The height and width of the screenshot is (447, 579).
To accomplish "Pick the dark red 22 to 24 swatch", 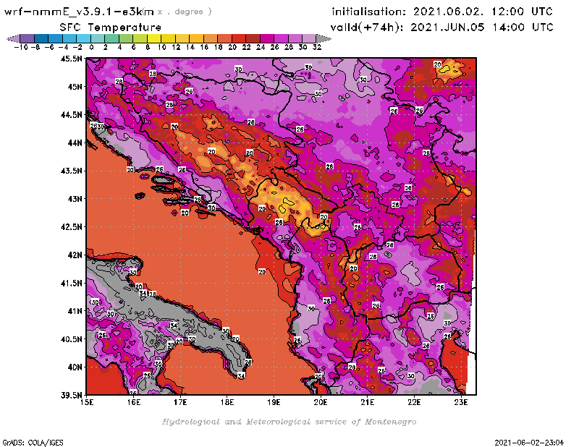I will pos(253,38).
